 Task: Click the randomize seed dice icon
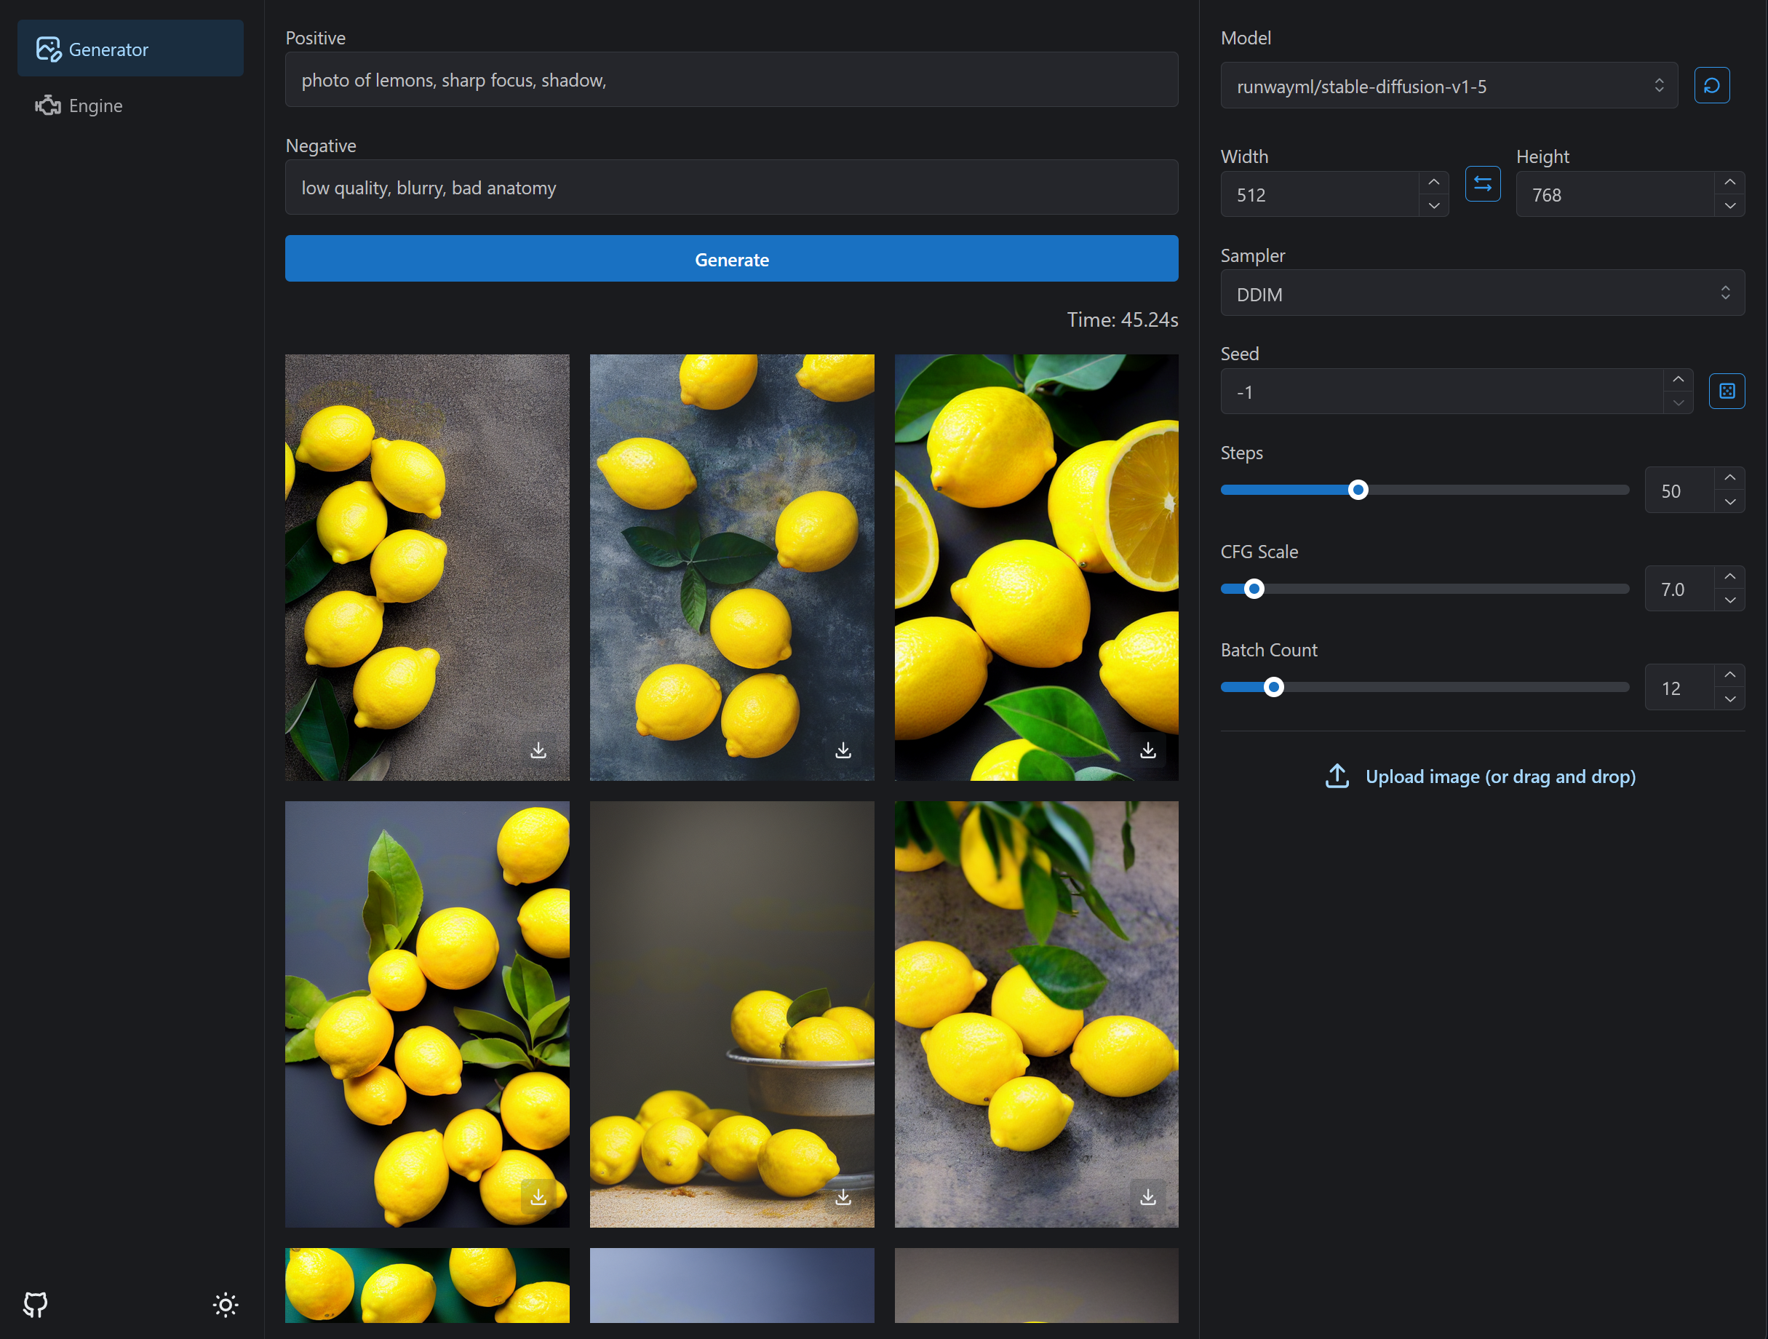pyautogui.click(x=1727, y=391)
